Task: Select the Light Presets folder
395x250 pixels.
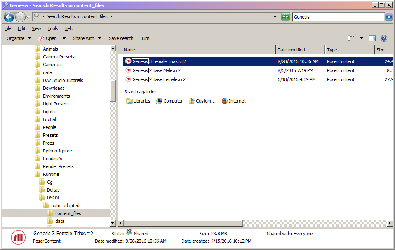Action: click(56, 104)
